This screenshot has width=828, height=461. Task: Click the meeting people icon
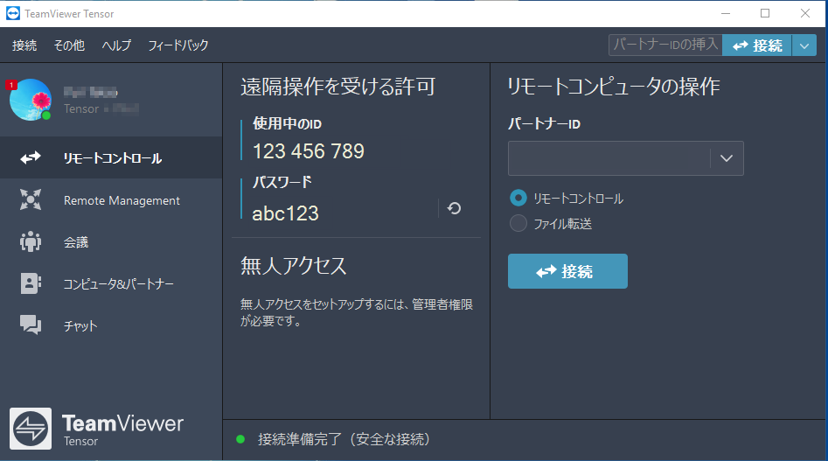pos(31,241)
